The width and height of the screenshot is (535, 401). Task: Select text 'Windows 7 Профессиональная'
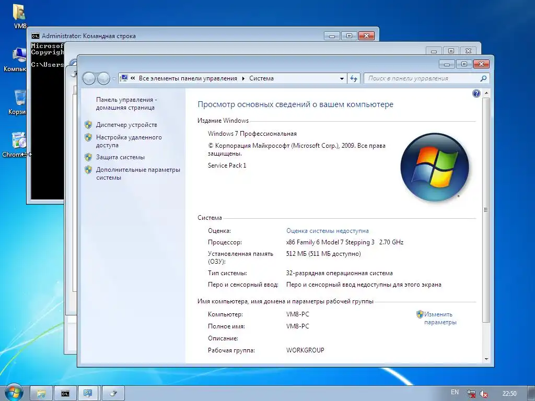(252, 134)
